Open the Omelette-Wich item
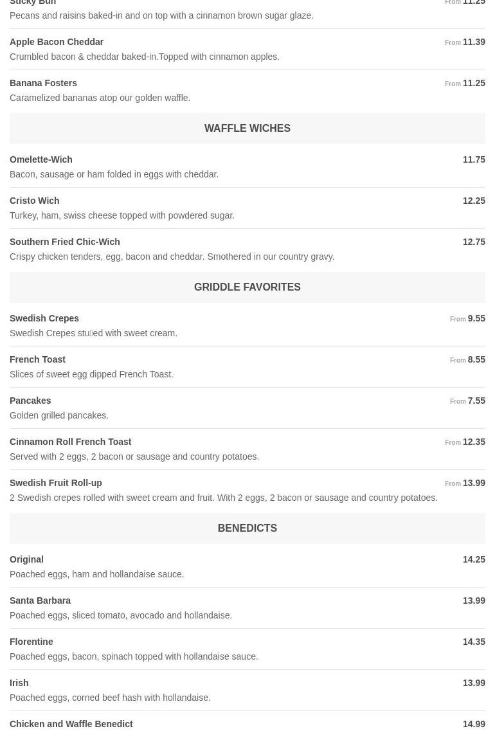Image resolution: width=495 pixels, height=731 pixels. tap(41, 160)
